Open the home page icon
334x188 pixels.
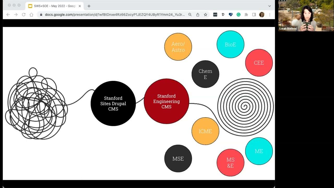click(x=32, y=15)
